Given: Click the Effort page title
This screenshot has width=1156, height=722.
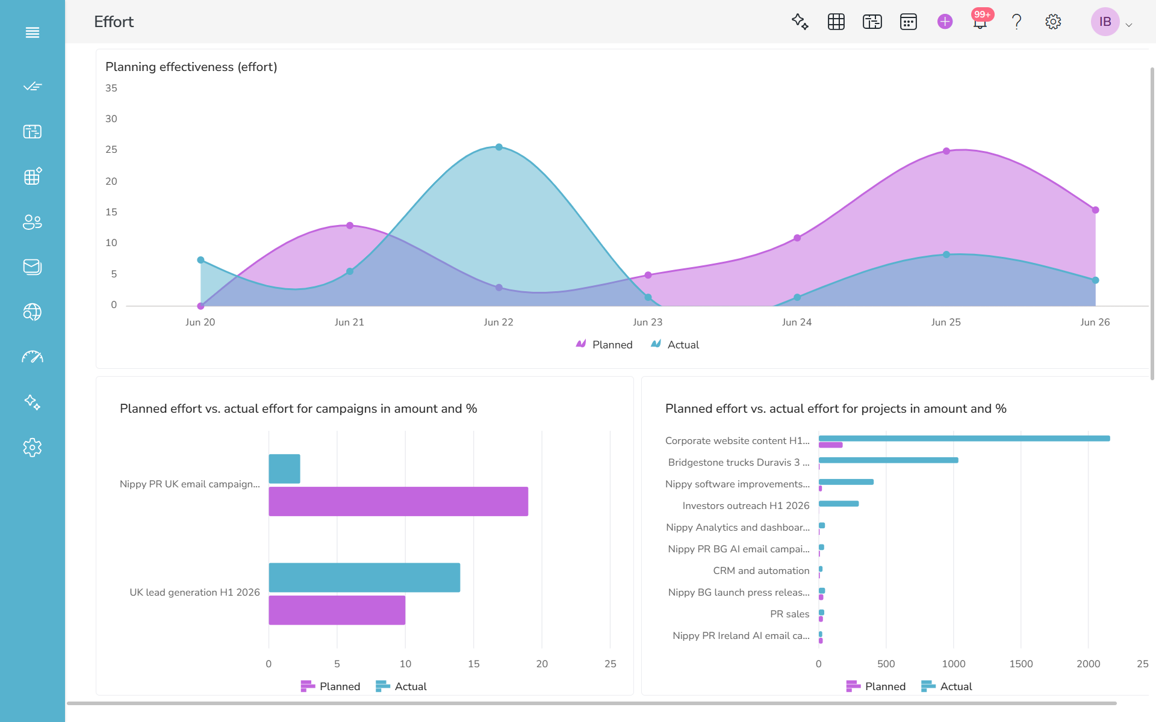Looking at the screenshot, I should click(114, 22).
